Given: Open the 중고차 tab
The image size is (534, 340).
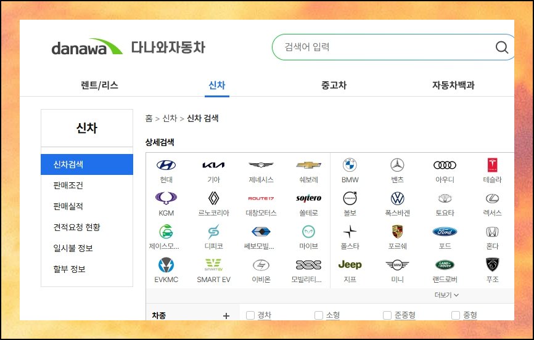Looking at the screenshot, I should coord(334,85).
